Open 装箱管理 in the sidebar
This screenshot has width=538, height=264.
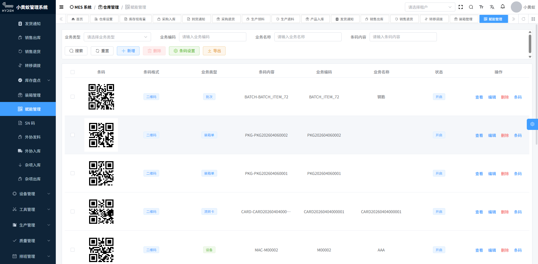click(x=28, y=95)
